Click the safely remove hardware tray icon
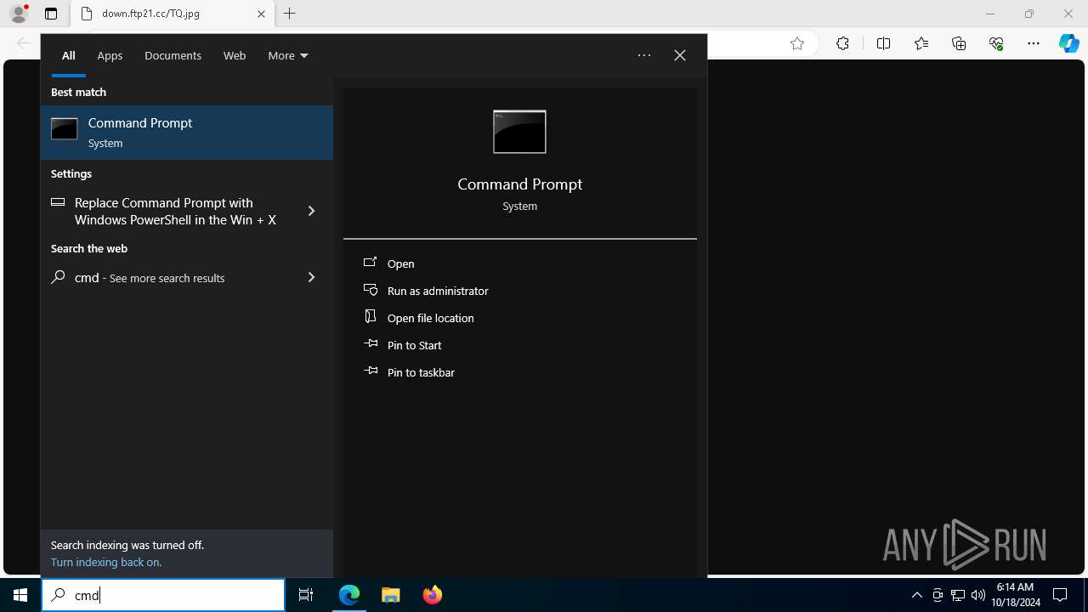 (x=938, y=595)
